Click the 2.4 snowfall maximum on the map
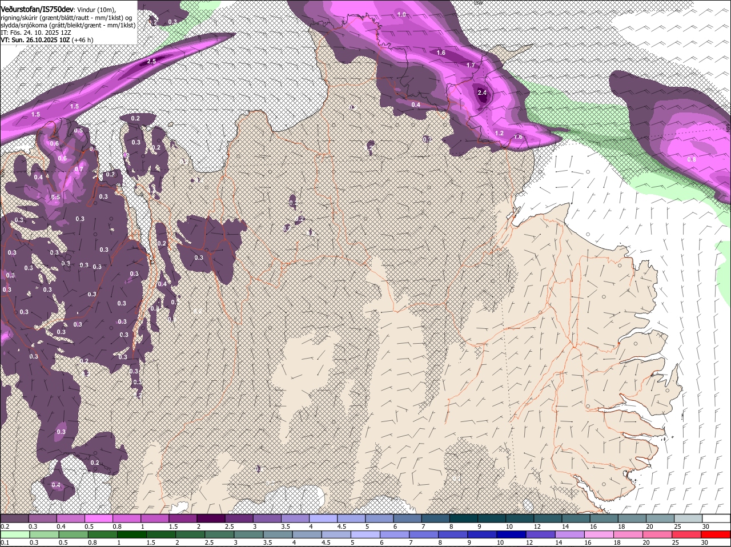 pyautogui.click(x=481, y=92)
